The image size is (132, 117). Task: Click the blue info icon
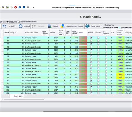point(24,7)
